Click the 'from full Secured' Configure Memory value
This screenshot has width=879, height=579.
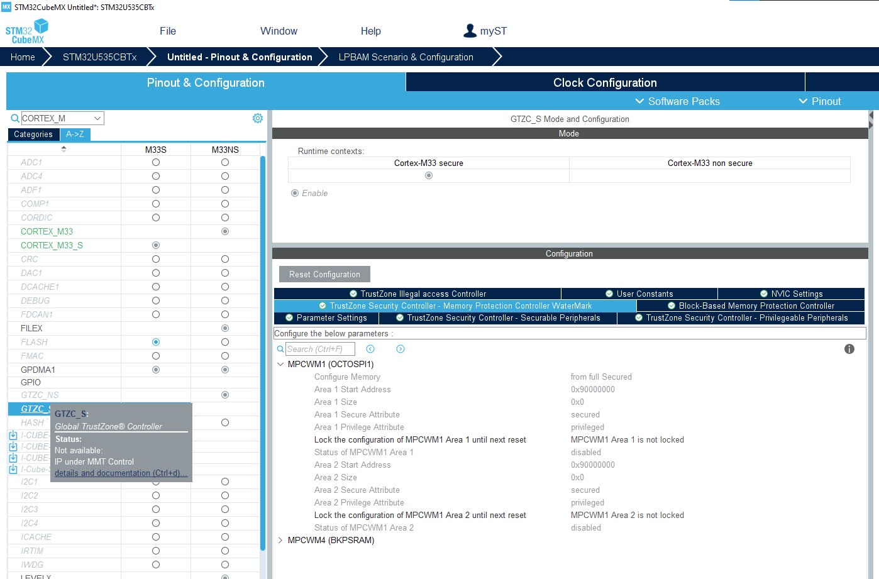(x=601, y=377)
